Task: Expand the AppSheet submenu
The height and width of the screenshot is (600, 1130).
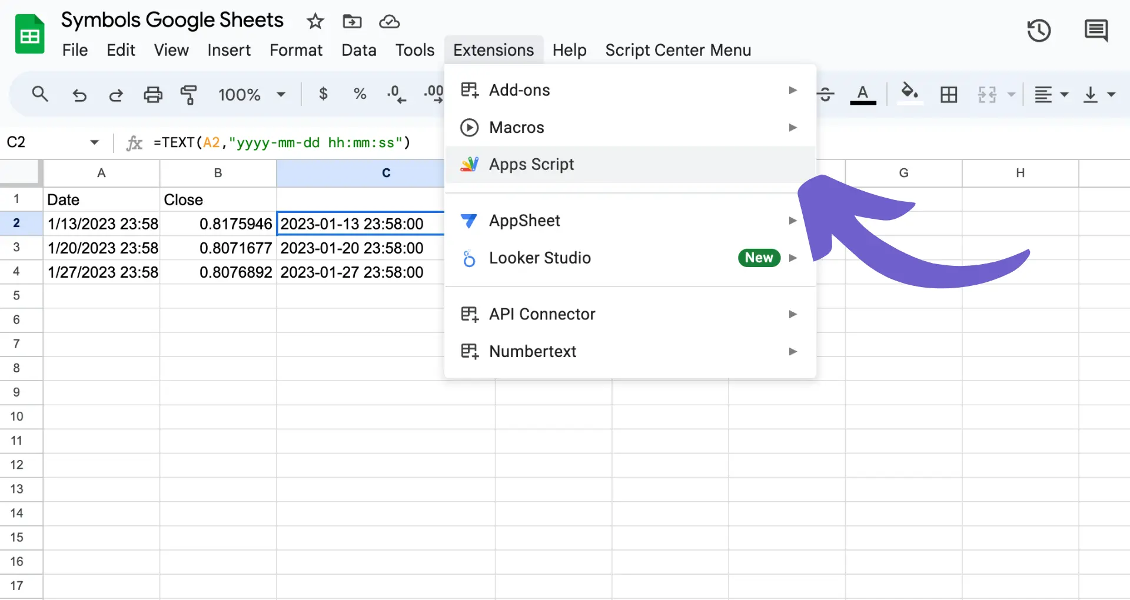Action: pyautogui.click(x=630, y=221)
